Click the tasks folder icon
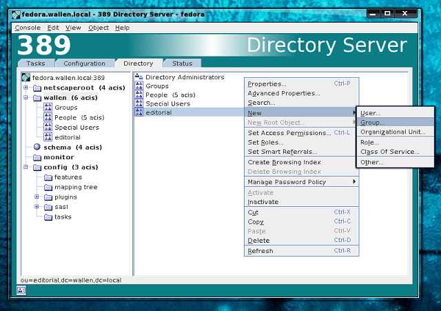This screenshot has height=311, width=441. tap(48, 217)
